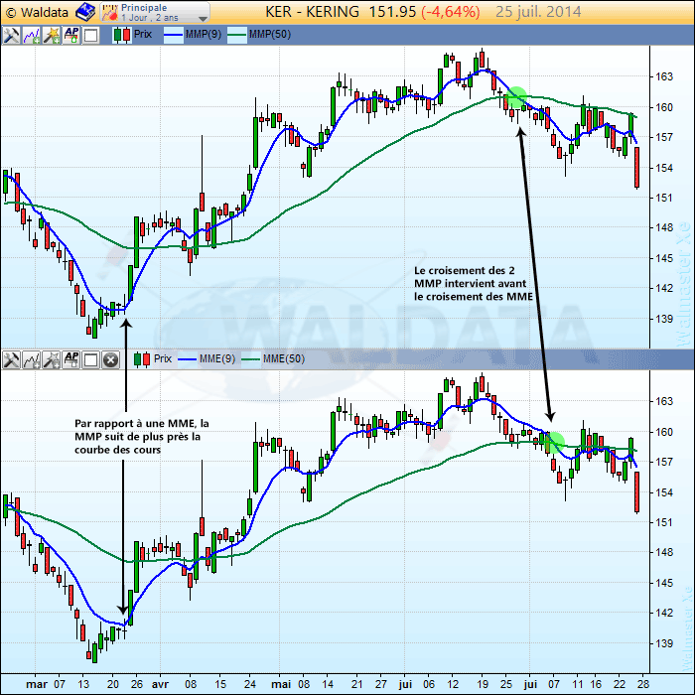Select the Prix legend beside MMP(9)
The height and width of the screenshot is (695, 695).
click(x=132, y=35)
